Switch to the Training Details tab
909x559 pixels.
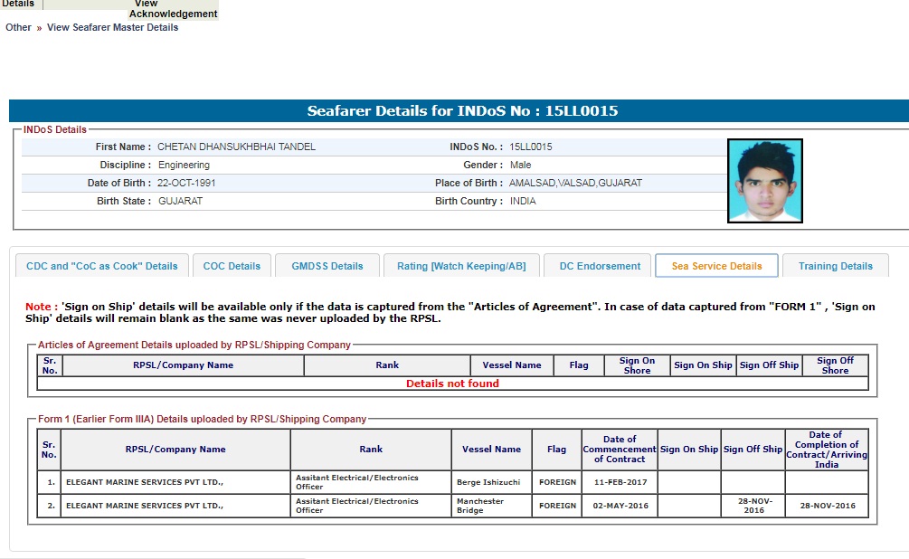point(835,266)
